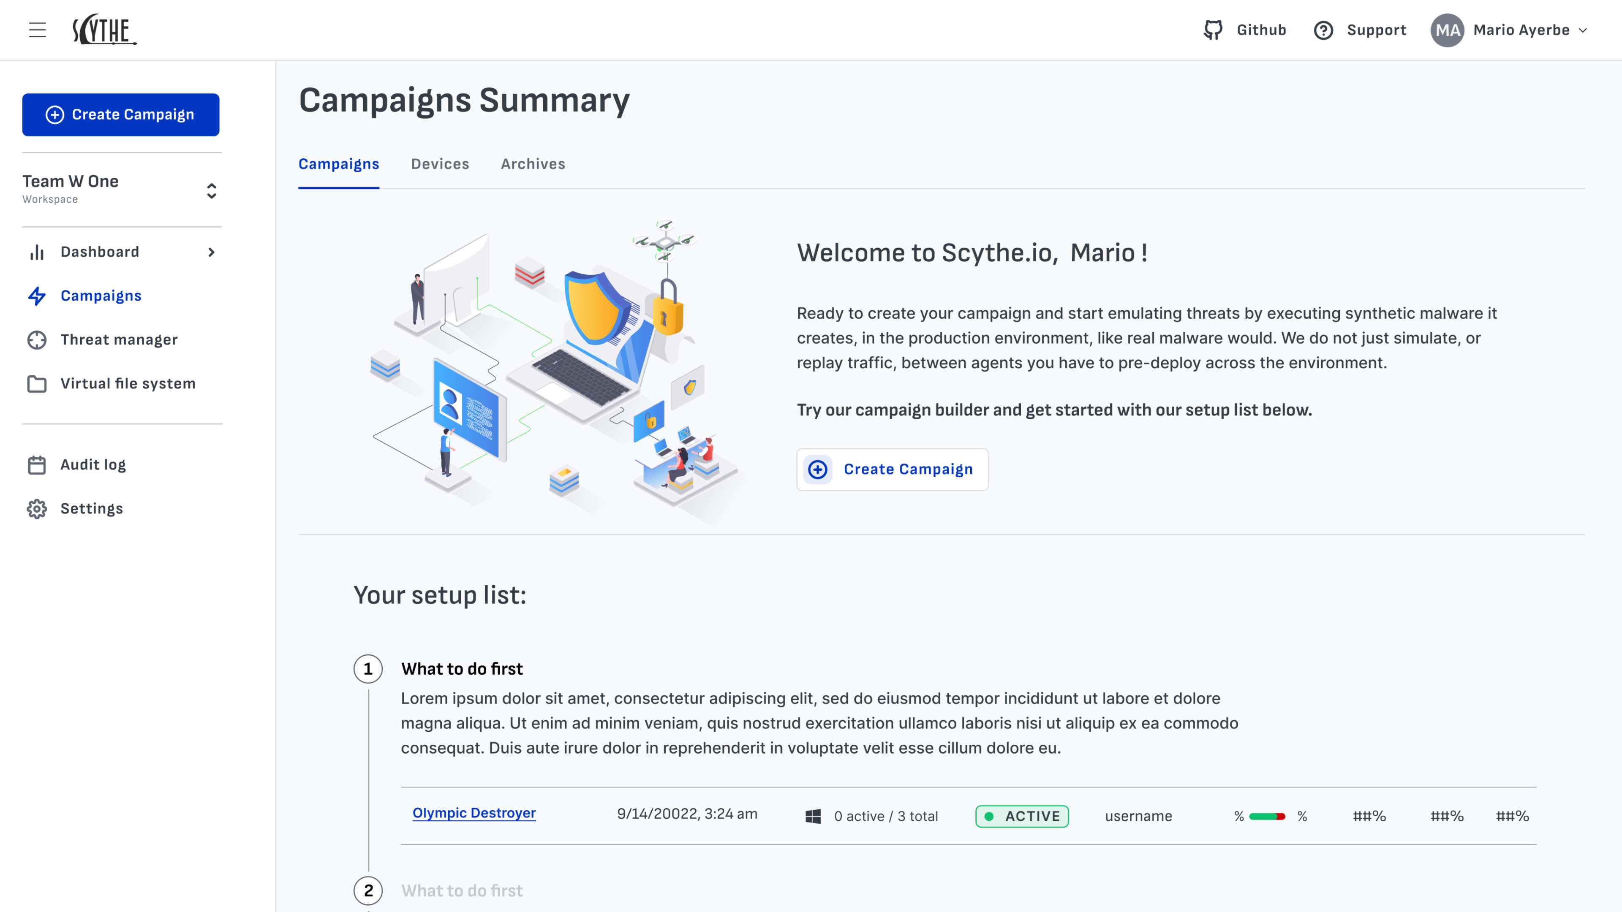Click the Windows icon in campaign row
This screenshot has width=1622, height=912.
813,816
